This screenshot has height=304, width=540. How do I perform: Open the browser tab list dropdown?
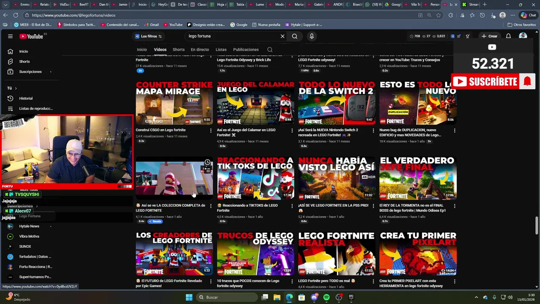tap(5, 5)
